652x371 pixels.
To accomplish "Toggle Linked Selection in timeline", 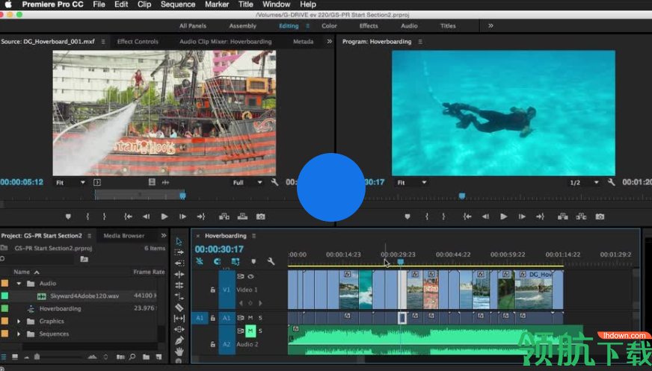I will pyautogui.click(x=236, y=261).
